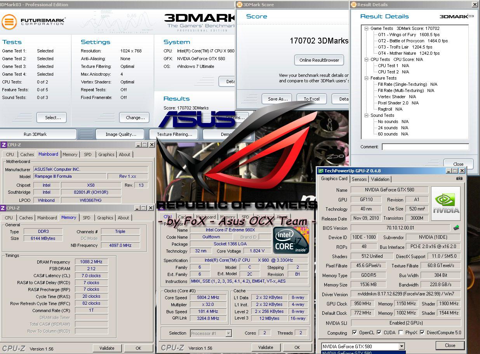
Task: Toggle the CUDA checkbox
Action: tap(379, 333)
